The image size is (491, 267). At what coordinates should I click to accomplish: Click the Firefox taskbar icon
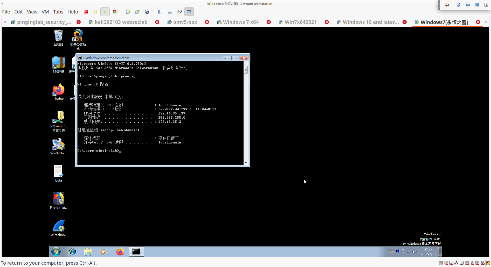[x=120, y=251]
